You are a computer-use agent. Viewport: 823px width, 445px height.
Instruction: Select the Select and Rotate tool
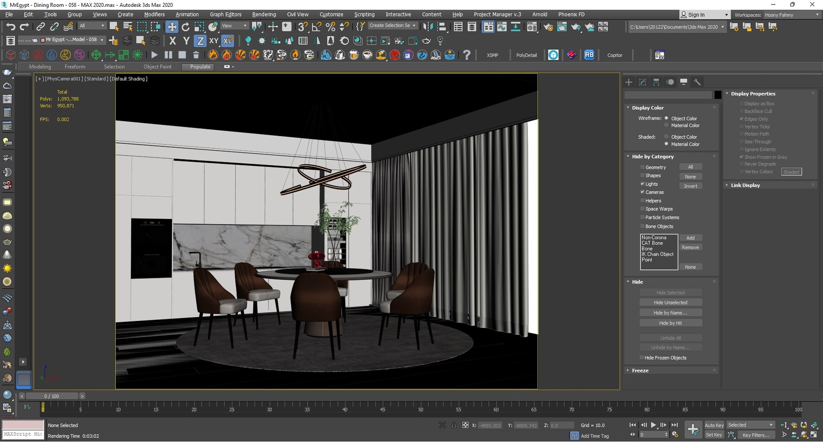click(x=186, y=27)
